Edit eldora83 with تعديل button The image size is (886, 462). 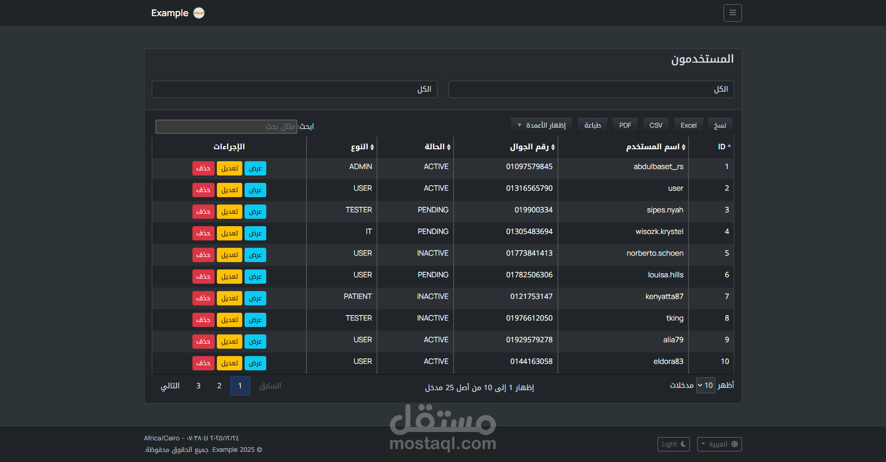click(x=229, y=363)
